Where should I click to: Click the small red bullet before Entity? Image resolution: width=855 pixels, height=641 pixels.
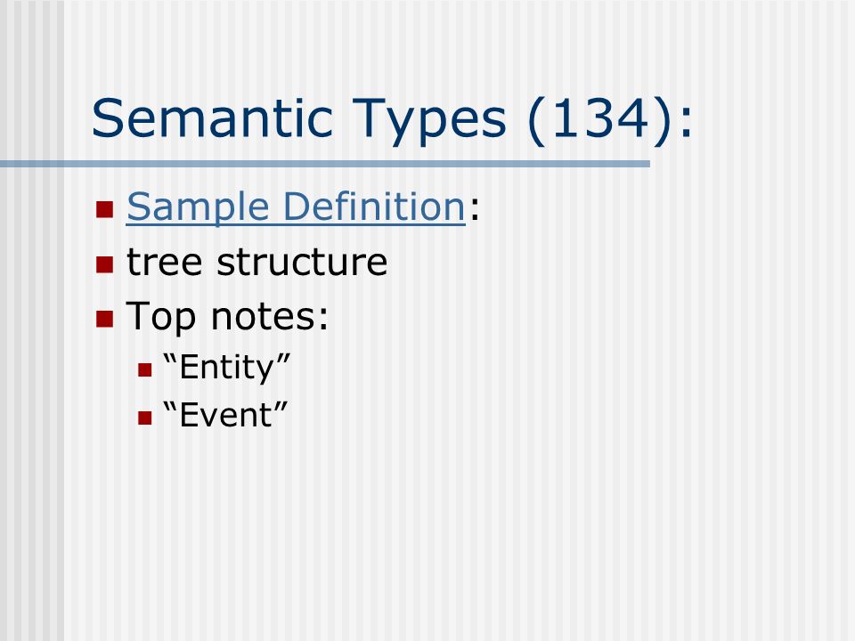pyautogui.click(x=144, y=370)
